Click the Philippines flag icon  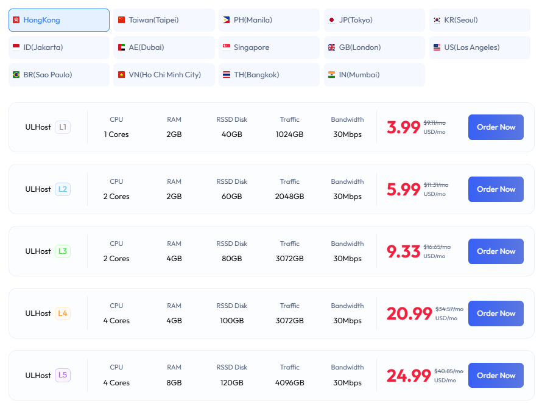coord(227,20)
